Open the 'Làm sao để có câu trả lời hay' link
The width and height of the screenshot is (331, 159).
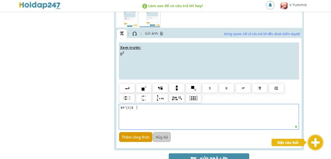coord(175,6)
